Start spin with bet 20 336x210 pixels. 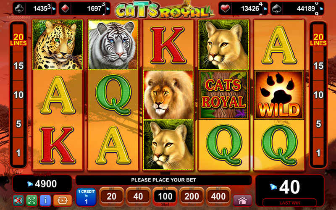tap(112, 197)
